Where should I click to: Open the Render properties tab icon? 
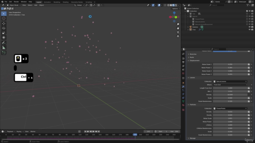(183, 58)
